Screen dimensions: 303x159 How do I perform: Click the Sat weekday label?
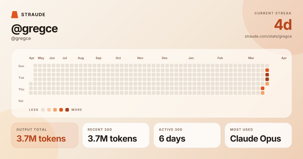point(21,101)
